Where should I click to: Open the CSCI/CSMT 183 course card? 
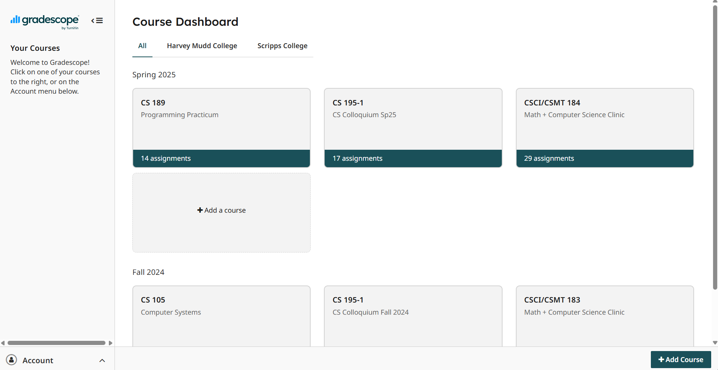[605, 316]
